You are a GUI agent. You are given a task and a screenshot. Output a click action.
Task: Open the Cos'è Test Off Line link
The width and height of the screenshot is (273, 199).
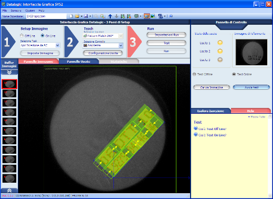coord(212,129)
